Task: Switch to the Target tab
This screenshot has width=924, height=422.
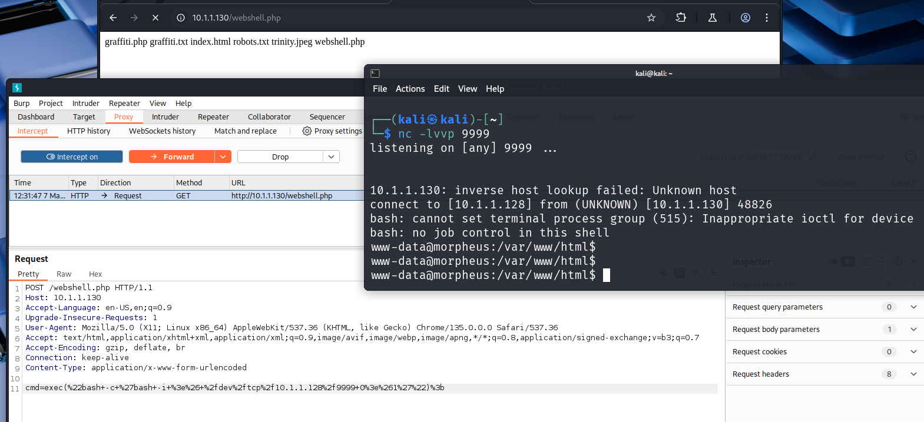Action: (x=84, y=117)
